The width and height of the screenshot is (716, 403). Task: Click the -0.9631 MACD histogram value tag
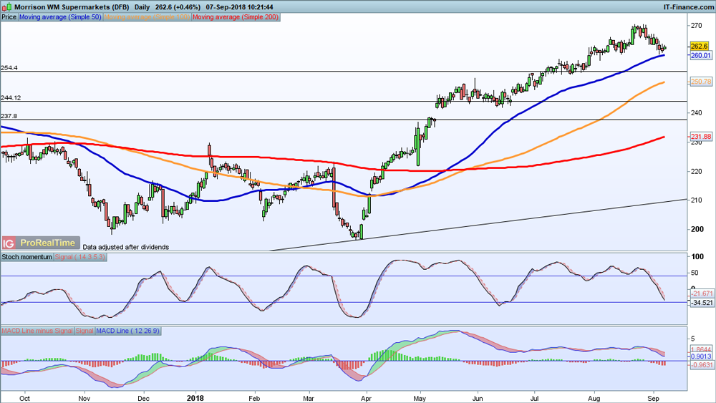[702, 364]
